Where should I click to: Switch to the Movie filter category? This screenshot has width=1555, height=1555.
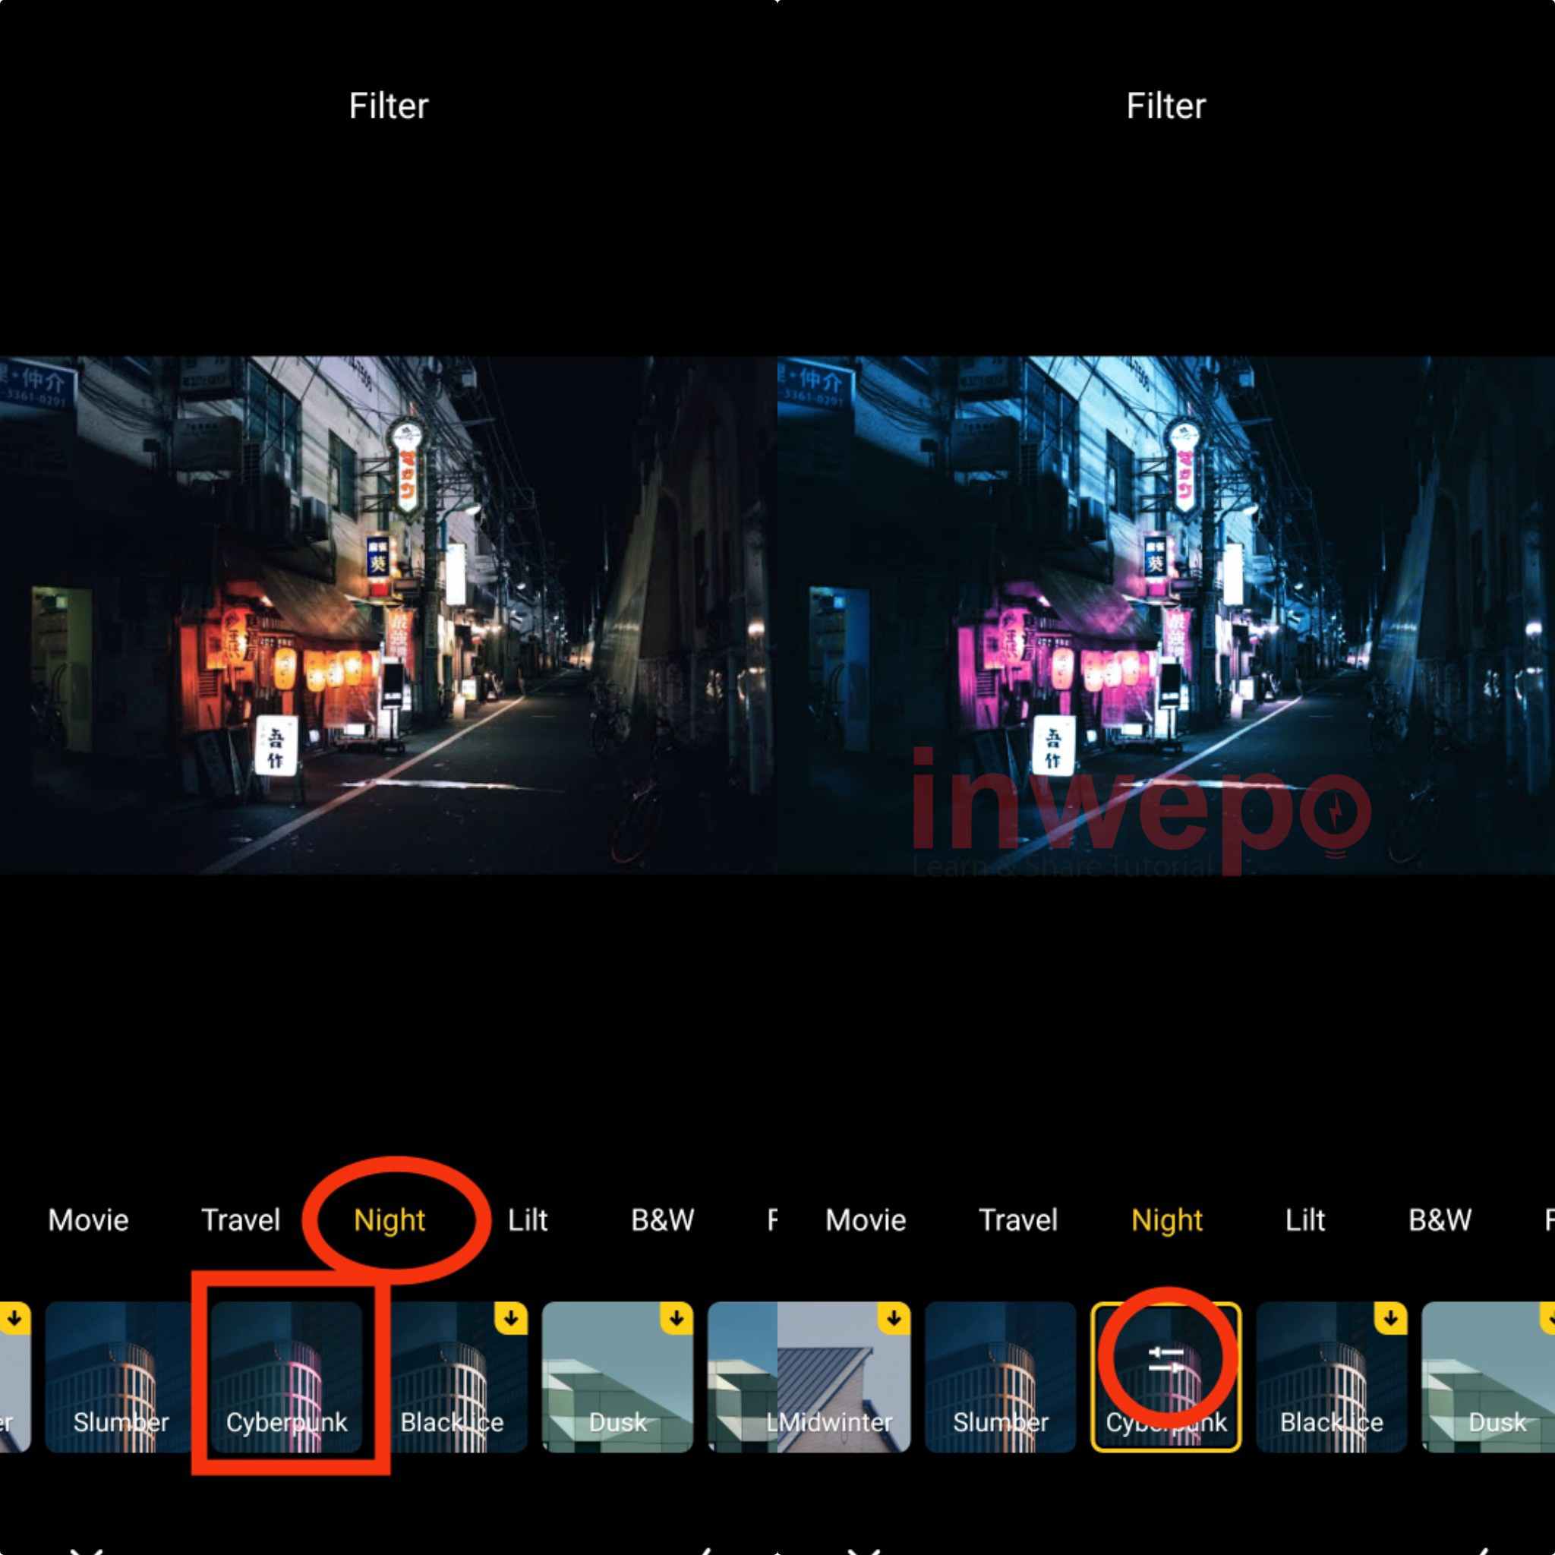pos(89,1220)
